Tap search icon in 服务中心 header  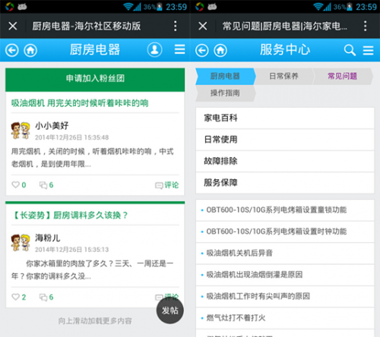(x=350, y=50)
